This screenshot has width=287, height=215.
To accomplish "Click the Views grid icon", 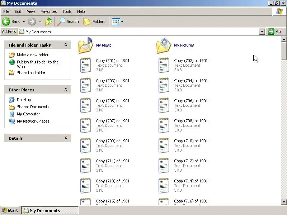I will (116, 22).
